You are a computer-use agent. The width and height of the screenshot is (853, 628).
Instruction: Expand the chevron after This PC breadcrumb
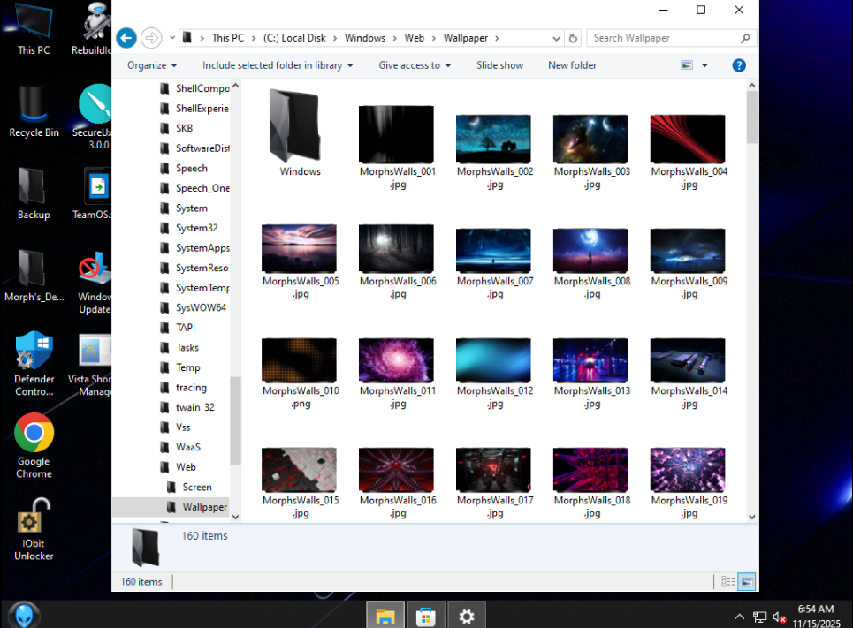click(254, 38)
